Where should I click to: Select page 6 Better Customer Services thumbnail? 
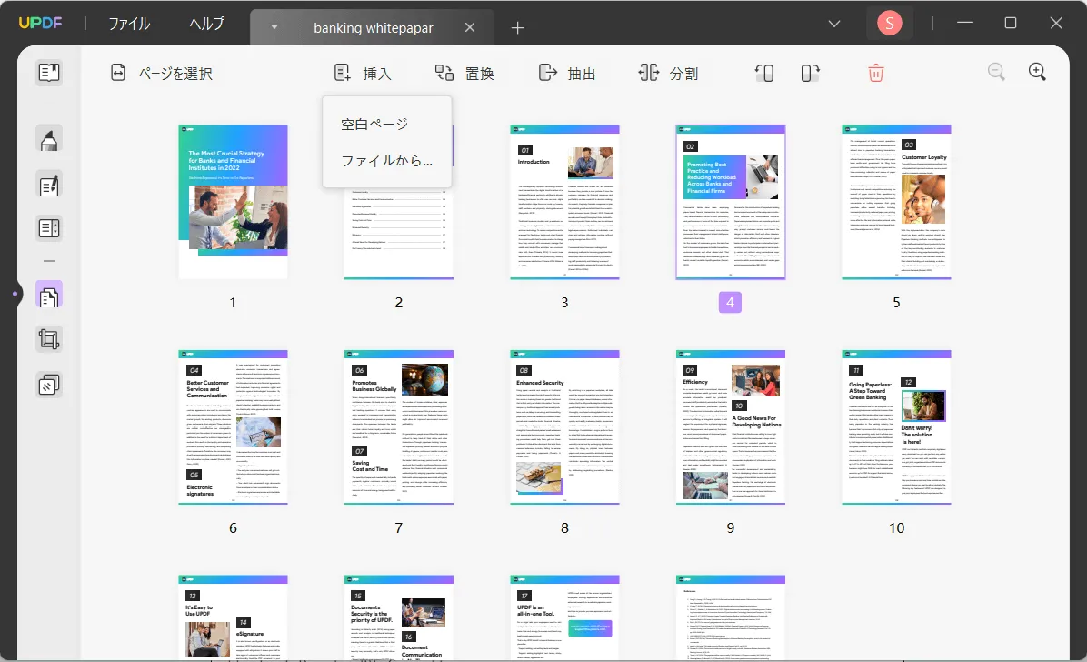coord(233,427)
